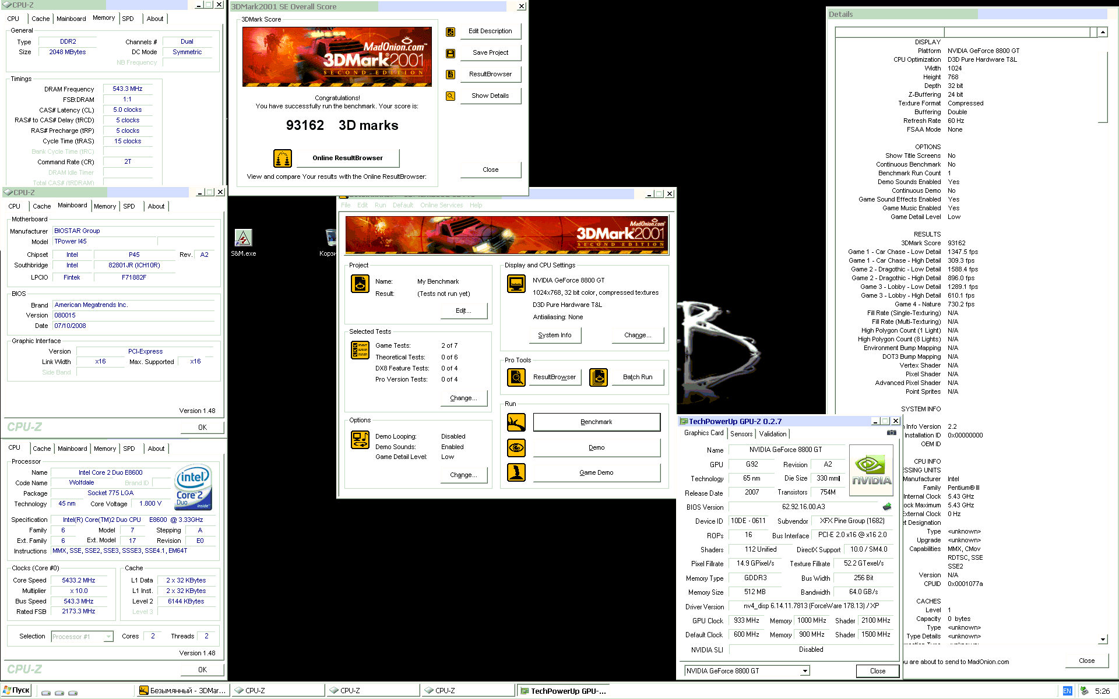Click the Details window scroll-down arrow
1119x699 pixels.
(x=1103, y=640)
